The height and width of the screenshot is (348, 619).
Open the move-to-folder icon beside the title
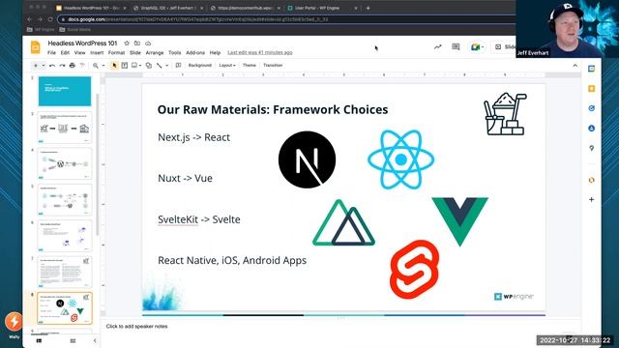point(137,43)
